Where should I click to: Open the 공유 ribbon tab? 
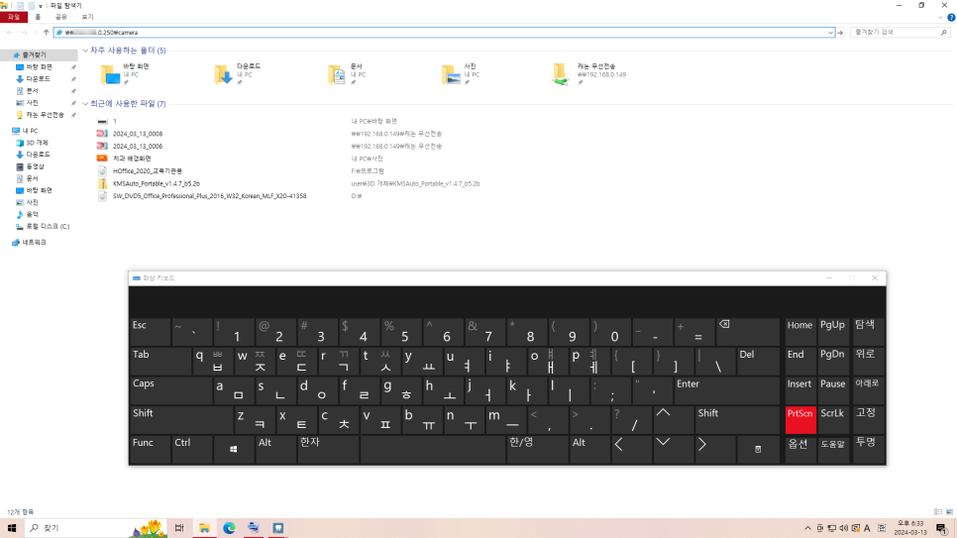(61, 17)
